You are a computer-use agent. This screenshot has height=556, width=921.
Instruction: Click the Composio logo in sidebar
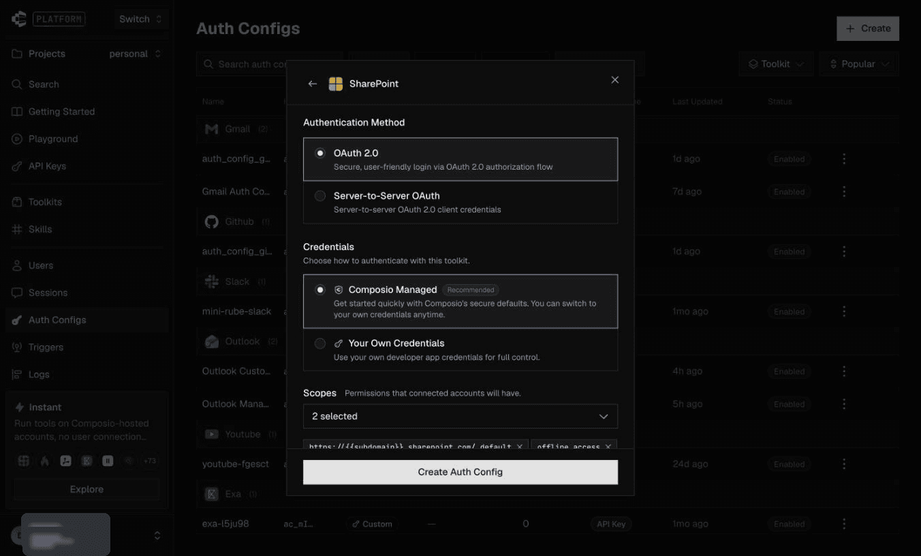[19, 19]
